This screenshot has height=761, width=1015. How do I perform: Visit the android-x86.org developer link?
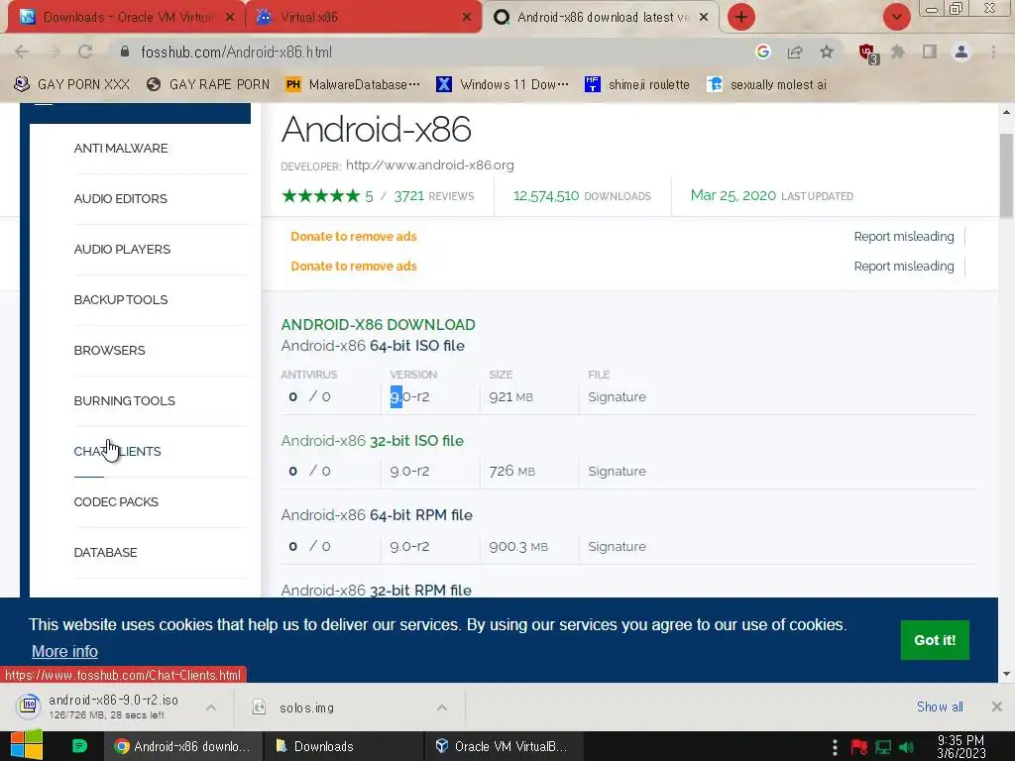pyautogui.click(x=430, y=165)
